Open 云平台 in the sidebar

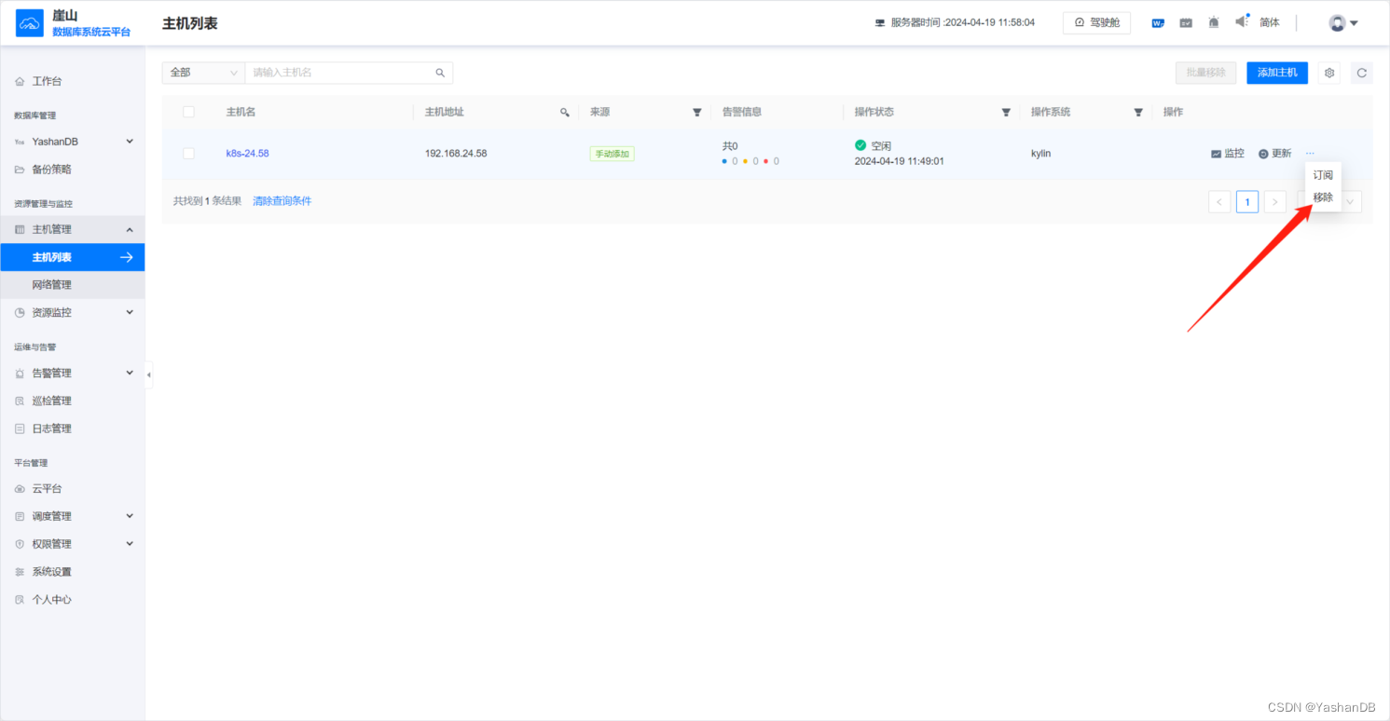tap(73, 488)
